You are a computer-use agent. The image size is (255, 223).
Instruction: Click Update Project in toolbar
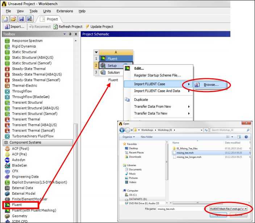(99, 26)
